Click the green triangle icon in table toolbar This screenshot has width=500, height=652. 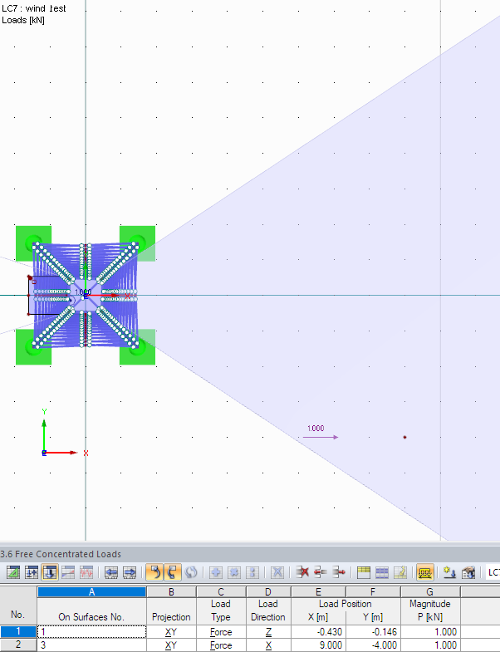(13, 572)
